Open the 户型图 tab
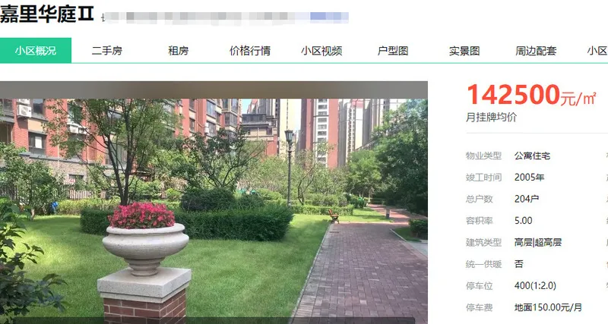 pos(393,51)
